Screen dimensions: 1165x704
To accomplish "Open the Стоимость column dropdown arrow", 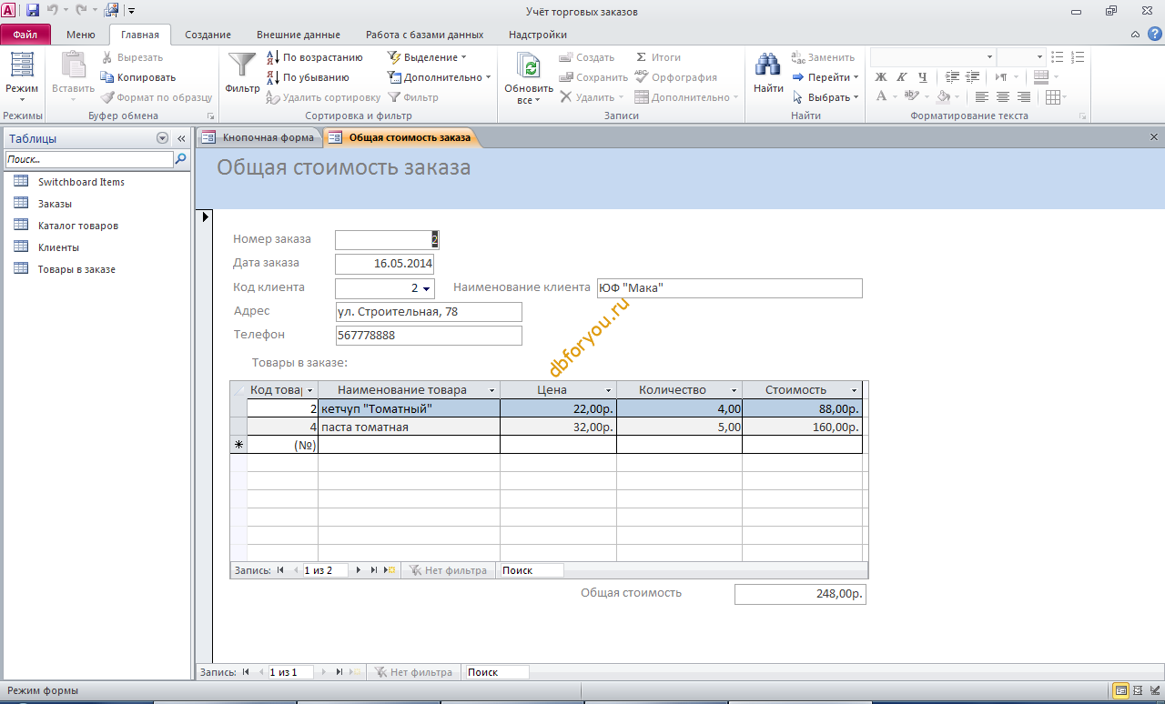I will [855, 390].
